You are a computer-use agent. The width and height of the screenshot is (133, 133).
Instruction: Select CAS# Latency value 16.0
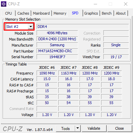pos(68,79)
